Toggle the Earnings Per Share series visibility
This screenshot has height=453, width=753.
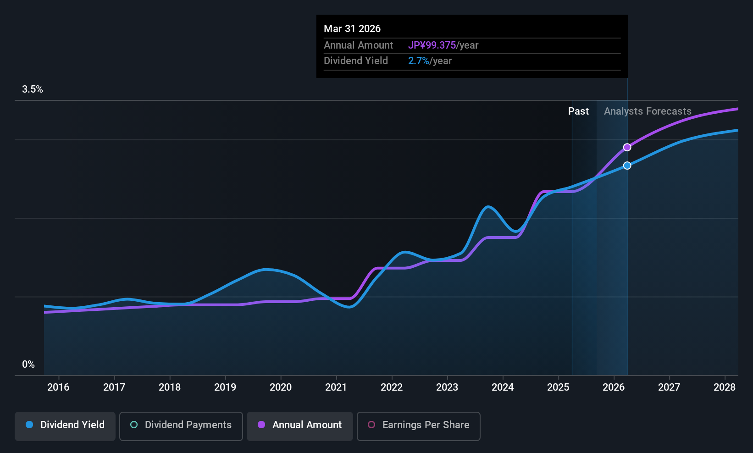point(418,426)
